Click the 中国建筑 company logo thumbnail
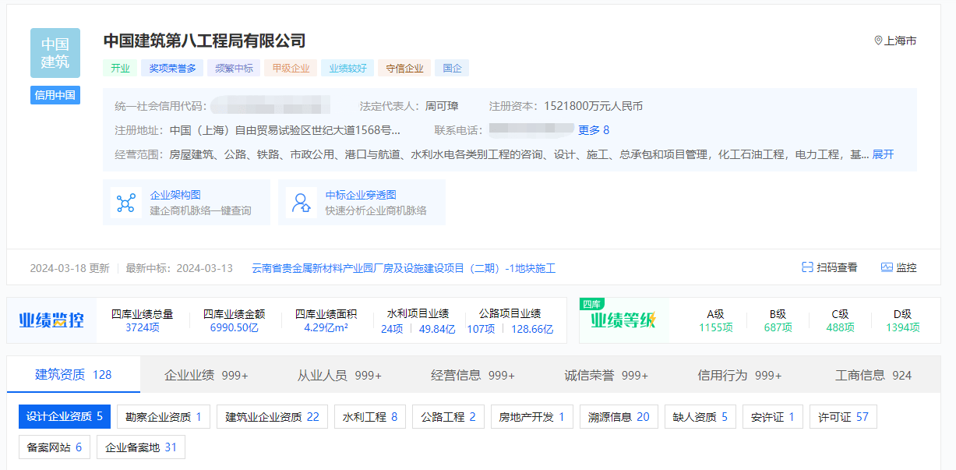This screenshot has height=470, width=956. 55,53
